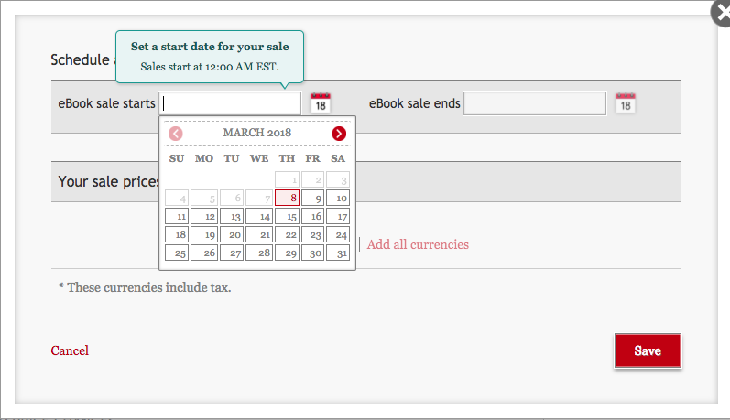Select March 11 from the date picker
The height and width of the screenshot is (420, 730).
point(177,216)
